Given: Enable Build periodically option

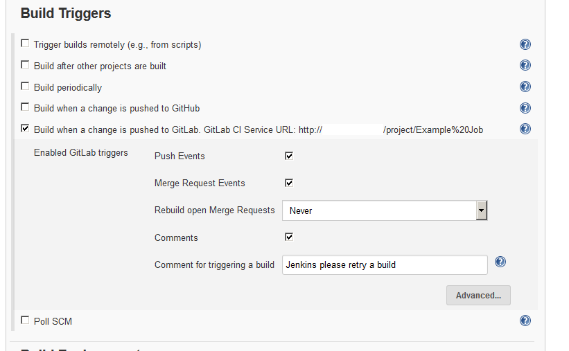Looking at the screenshot, I should (25, 87).
